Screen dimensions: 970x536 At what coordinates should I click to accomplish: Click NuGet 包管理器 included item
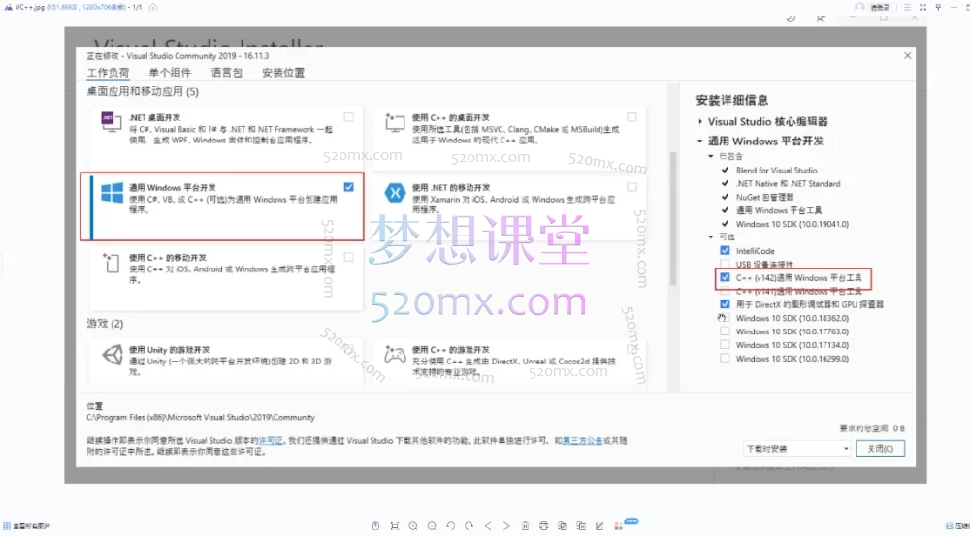pos(764,197)
